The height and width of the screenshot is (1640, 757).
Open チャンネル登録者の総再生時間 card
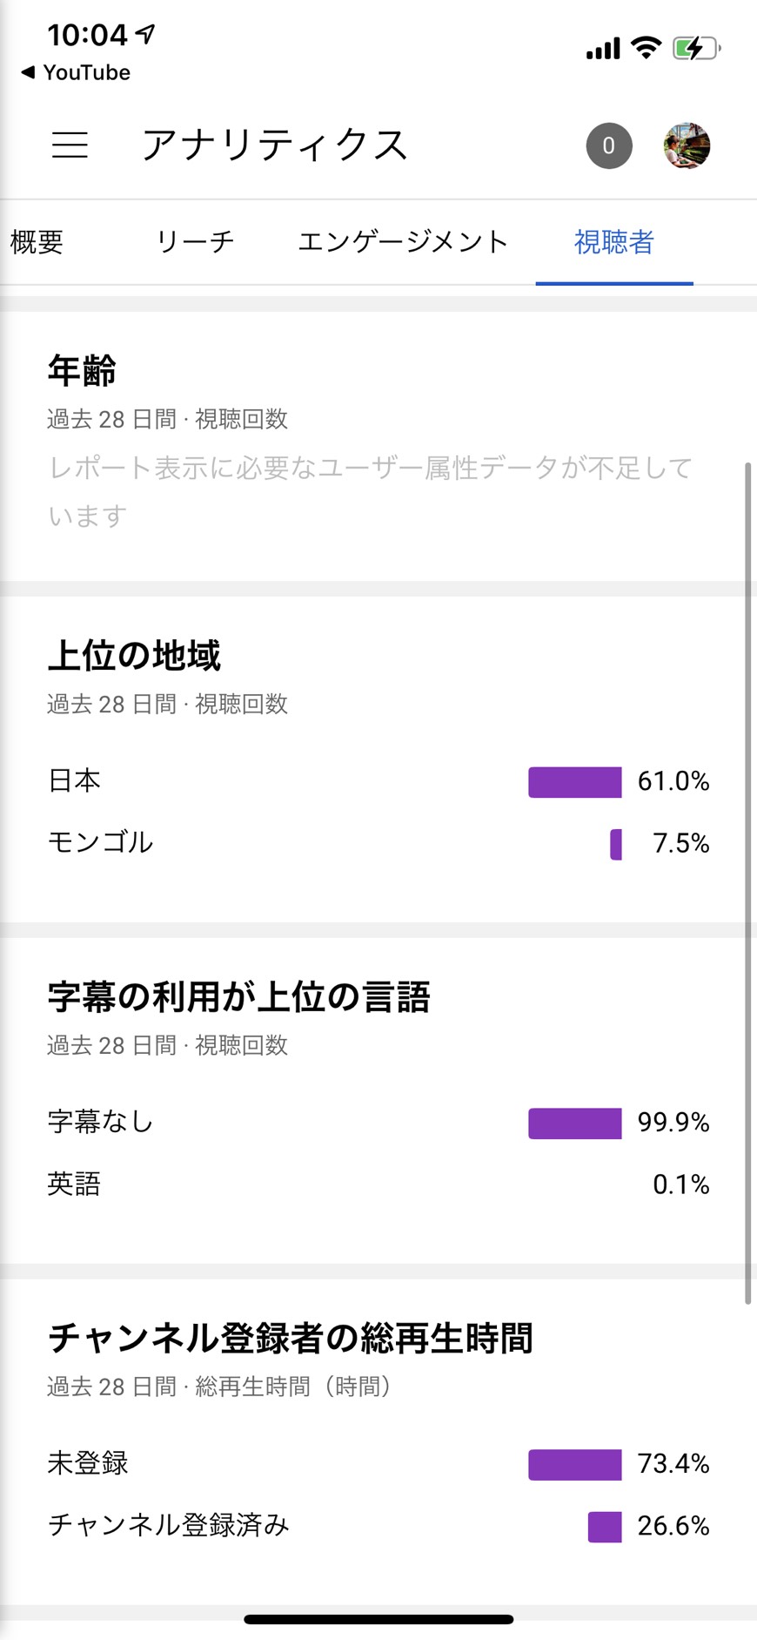[x=378, y=1442]
